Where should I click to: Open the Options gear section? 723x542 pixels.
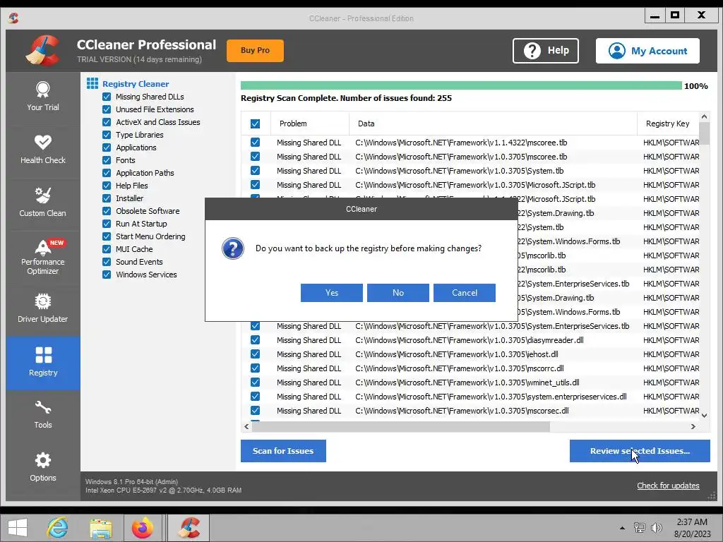tap(43, 469)
